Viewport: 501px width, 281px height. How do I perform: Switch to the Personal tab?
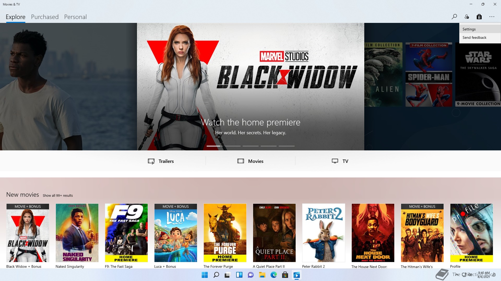pos(75,17)
